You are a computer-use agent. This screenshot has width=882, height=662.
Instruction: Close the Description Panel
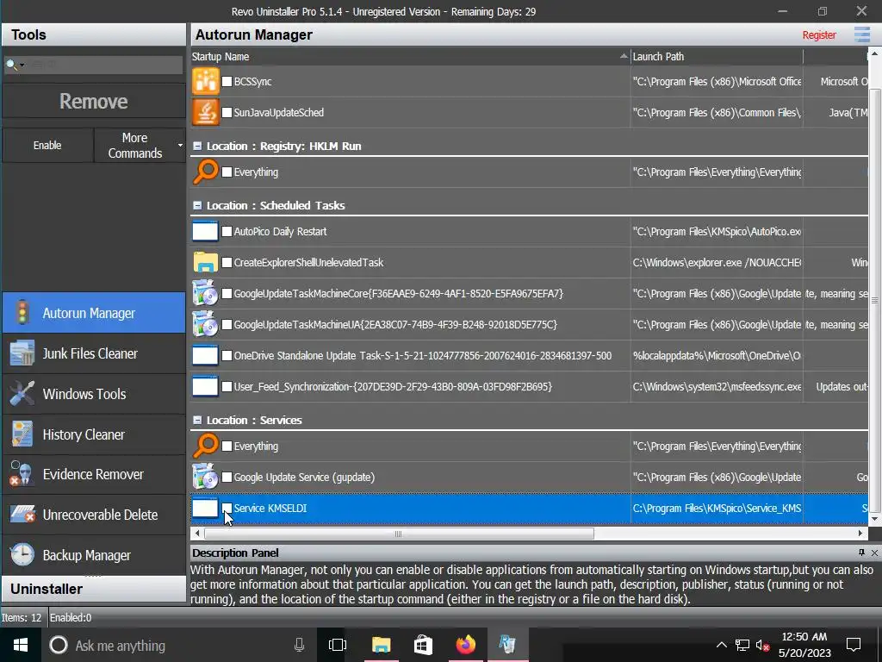coord(874,553)
